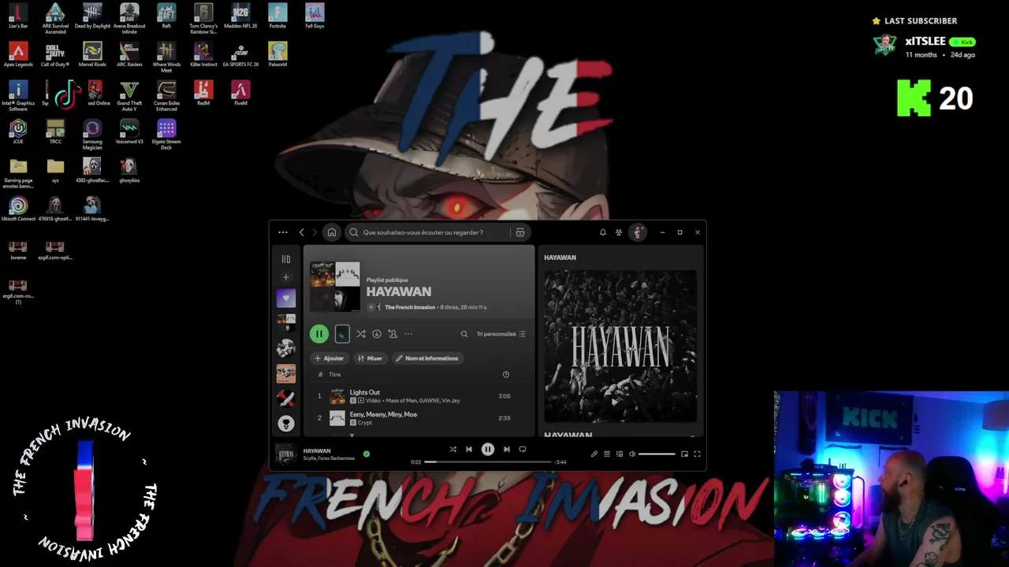The height and width of the screenshot is (567, 1009).
Task: Select the Voicemod V3 desktop icon
Action: coord(129,132)
